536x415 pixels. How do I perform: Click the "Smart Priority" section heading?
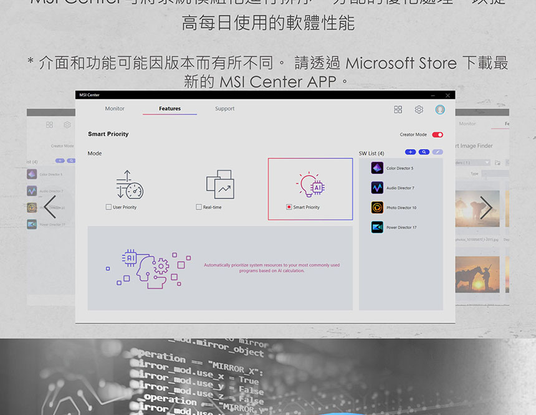pos(108,134)
